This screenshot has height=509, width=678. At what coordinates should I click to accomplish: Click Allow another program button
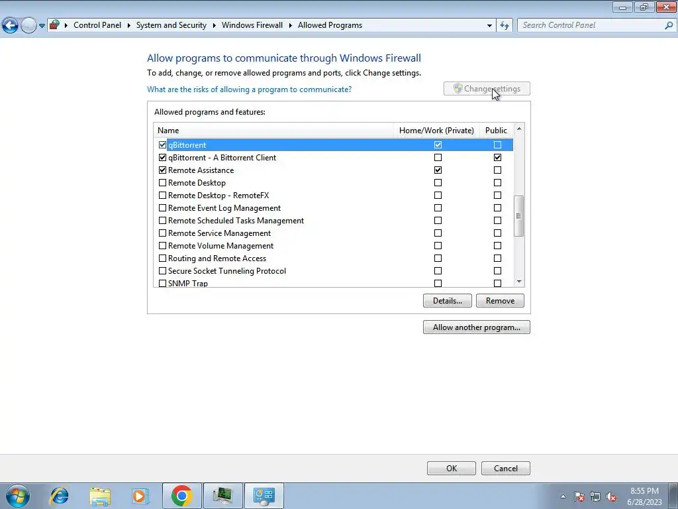(x=477, y=327)
